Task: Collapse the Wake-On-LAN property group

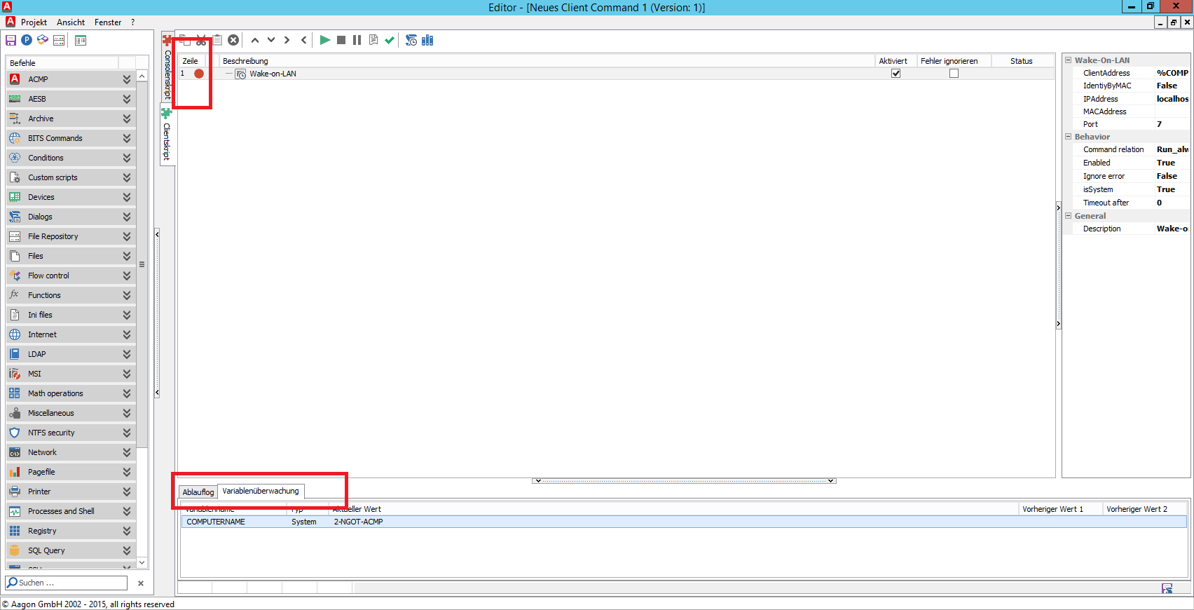Action: coord(1069,60)
